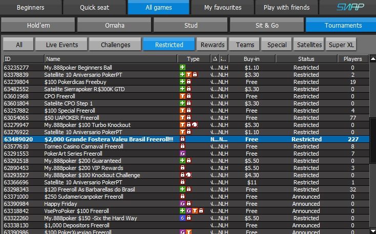Click player count 227 in highlighted row
This screenshot has height=234, width=376.
point(353,139)
